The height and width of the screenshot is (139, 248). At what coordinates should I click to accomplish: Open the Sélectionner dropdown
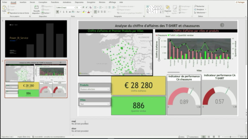(x=200, y=13)
